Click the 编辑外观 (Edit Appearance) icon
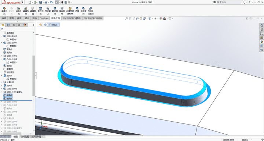Viewport: 264px width, 141px height. coord(4,8)
